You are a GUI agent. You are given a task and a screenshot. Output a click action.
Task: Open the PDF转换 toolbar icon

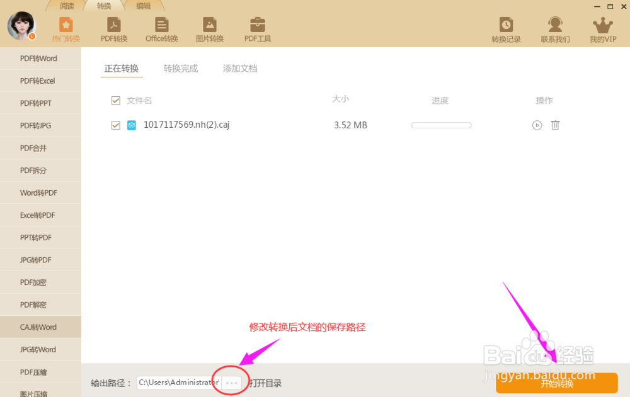[113, 30]
